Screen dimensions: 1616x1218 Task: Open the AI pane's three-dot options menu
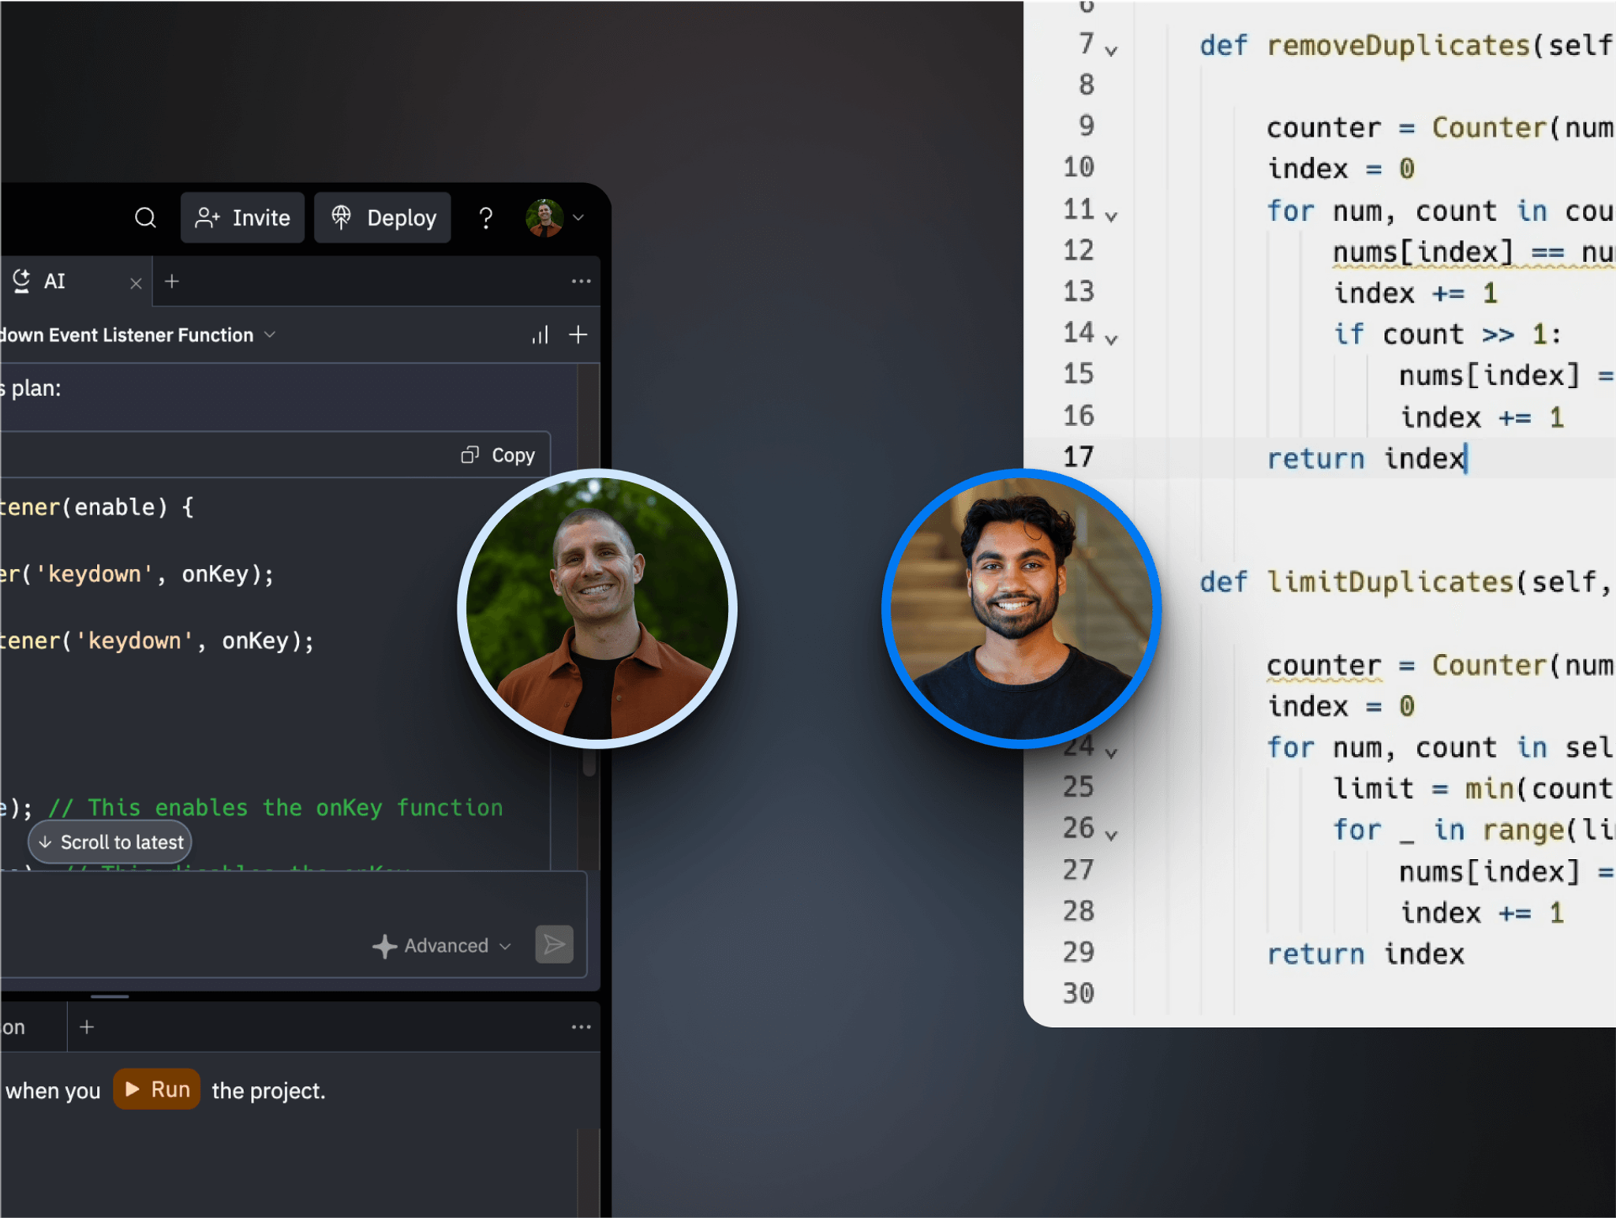pos(582,282)
